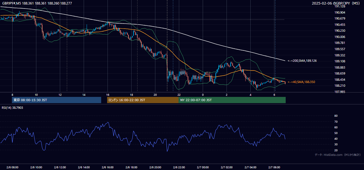
Task: Click price axis value 188.210
Action: click(x=340, y=86)
